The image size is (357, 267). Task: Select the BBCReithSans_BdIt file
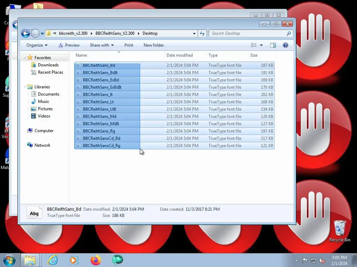(x=174, y=72)
